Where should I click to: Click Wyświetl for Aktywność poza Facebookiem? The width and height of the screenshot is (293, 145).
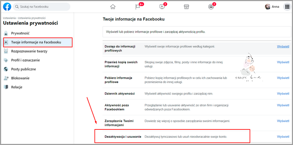[283, 105]
